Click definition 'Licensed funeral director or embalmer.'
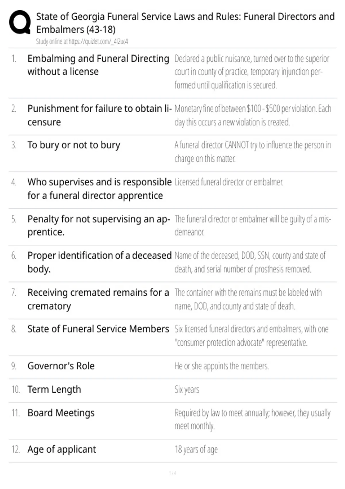The width and height of the screenshot is (345, 489). tap(229, 182)
